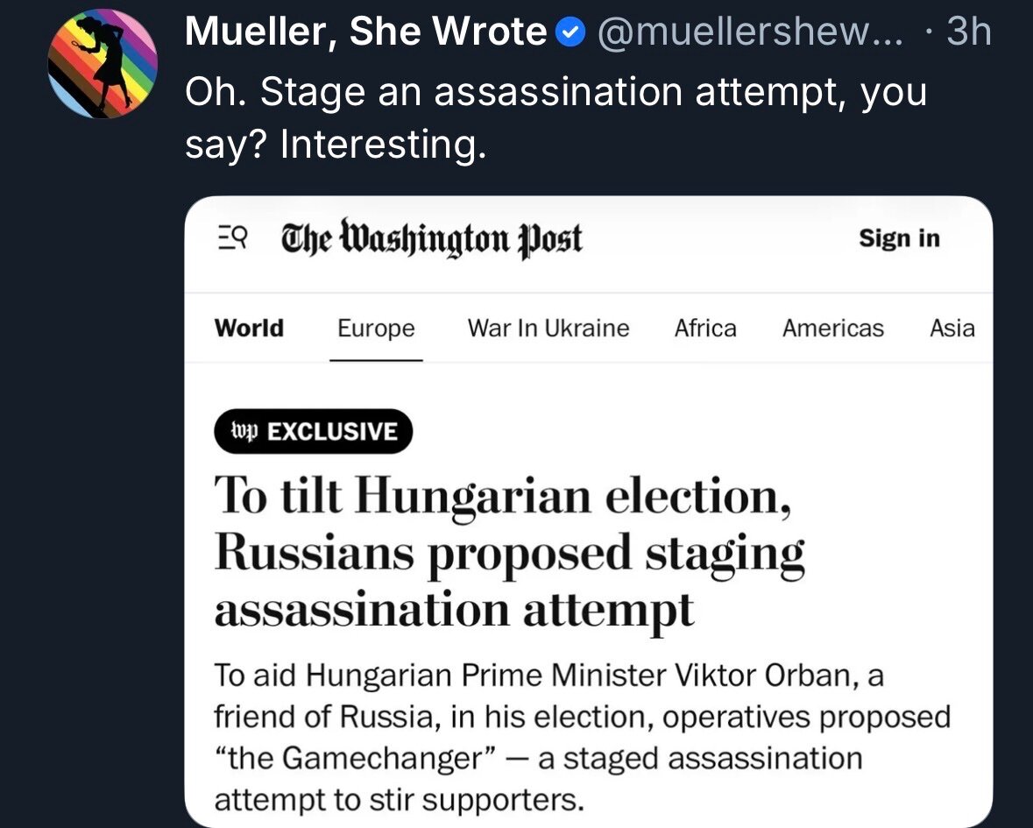Open the War In Ukraine tab
The height and width of the screenshot is (828, 1033).
click(548, 329)
